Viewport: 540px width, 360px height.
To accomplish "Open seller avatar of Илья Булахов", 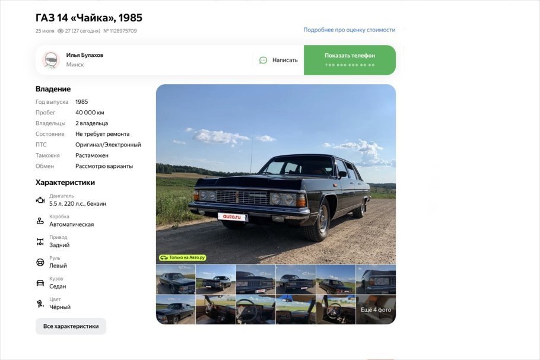I will 51,60.
